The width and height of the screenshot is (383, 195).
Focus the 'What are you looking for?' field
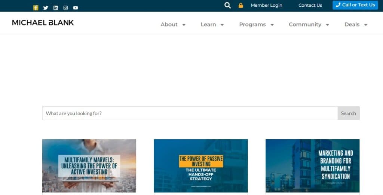point(190,113)
